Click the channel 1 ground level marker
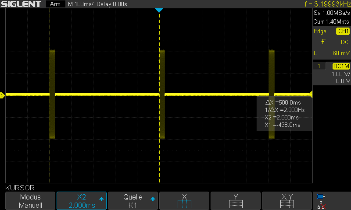351x210 pixels. point(2,95)
